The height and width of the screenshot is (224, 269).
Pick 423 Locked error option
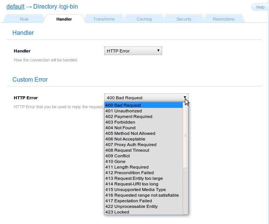(x=117, y=212)
